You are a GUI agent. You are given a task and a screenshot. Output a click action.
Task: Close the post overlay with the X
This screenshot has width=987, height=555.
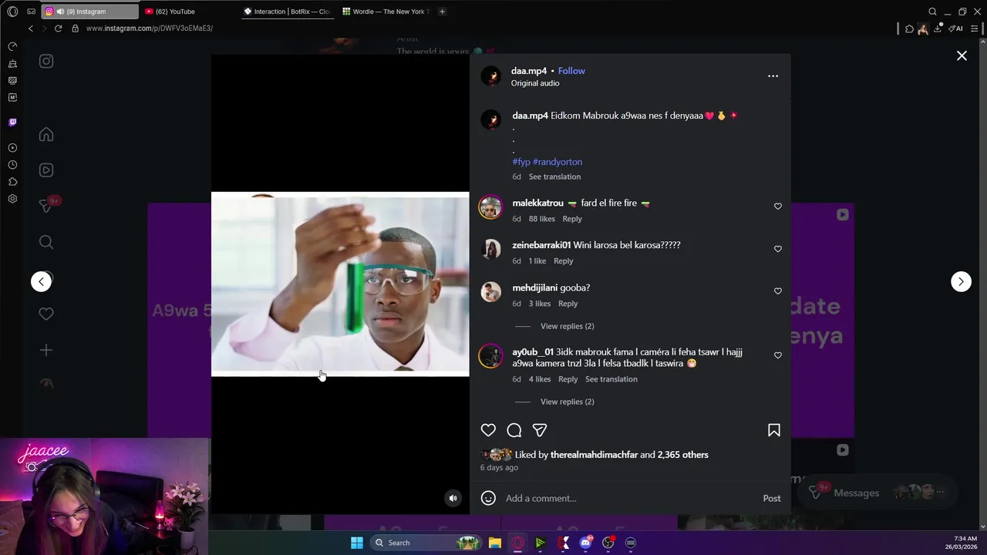tap(962, 55)
